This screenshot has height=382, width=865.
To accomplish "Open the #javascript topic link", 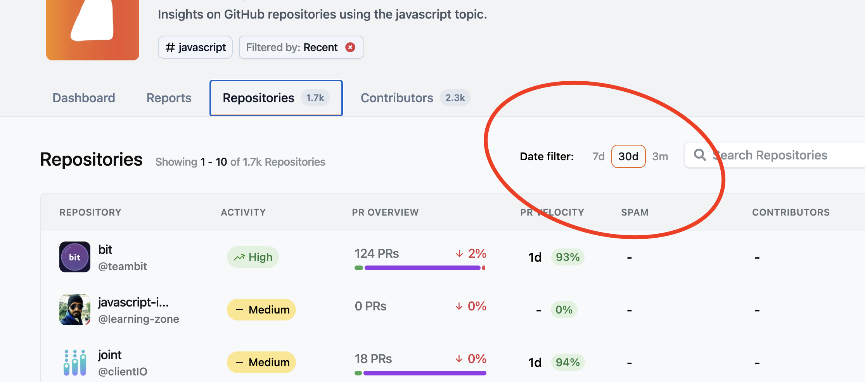I will [x=195, y=47].
